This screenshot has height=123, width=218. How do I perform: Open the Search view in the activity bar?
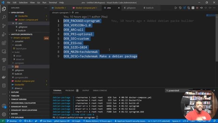[4, 17]
